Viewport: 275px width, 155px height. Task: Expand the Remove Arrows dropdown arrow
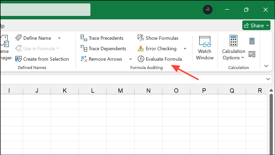tap(131, 59)
